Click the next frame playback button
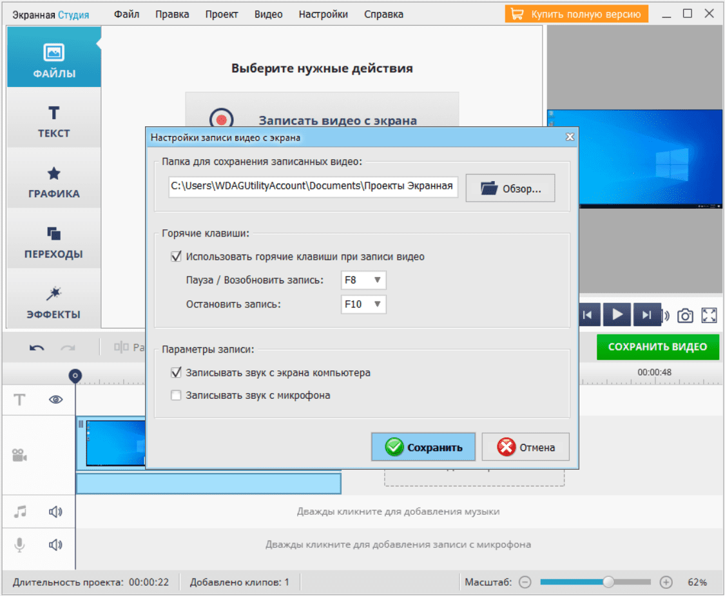725x596 pixels. pos(646,315)
